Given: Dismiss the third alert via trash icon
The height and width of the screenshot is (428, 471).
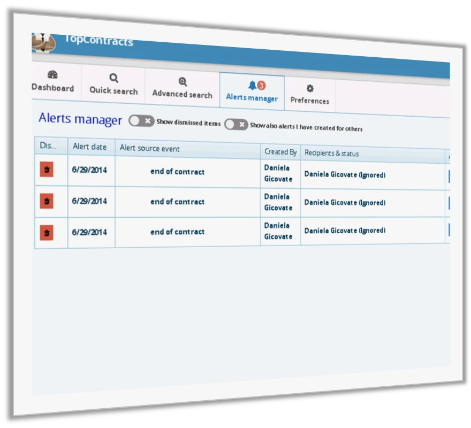Looking at the screenshot, I should (47, 233).
